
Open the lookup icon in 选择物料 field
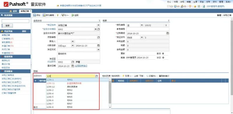coord(96,76)
